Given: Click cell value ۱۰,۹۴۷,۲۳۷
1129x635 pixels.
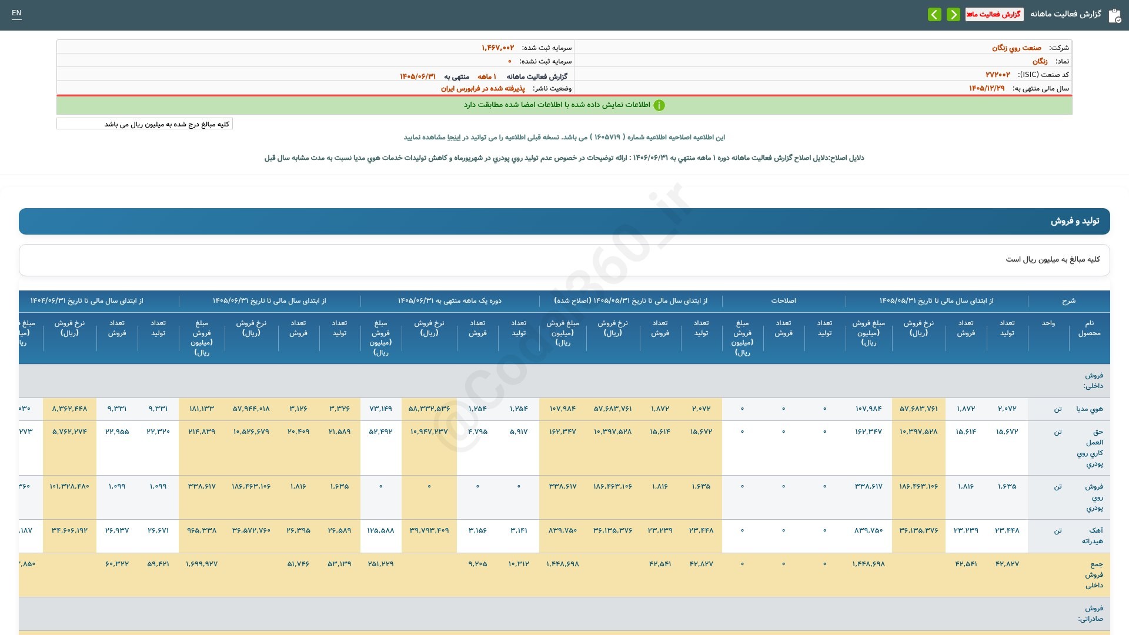Looking at the screenshot, I should [429, 432].
